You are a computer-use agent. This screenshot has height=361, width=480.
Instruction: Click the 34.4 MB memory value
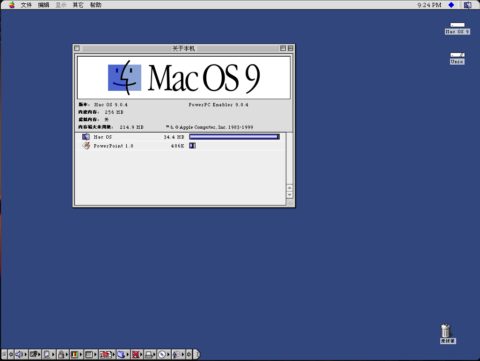click(x=174, y=137)
